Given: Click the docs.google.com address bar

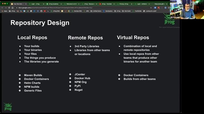Looking at the screenshot, I should [83, 8].
